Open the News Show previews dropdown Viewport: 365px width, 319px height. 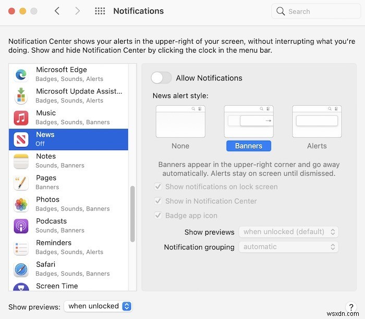coord(289,232)
